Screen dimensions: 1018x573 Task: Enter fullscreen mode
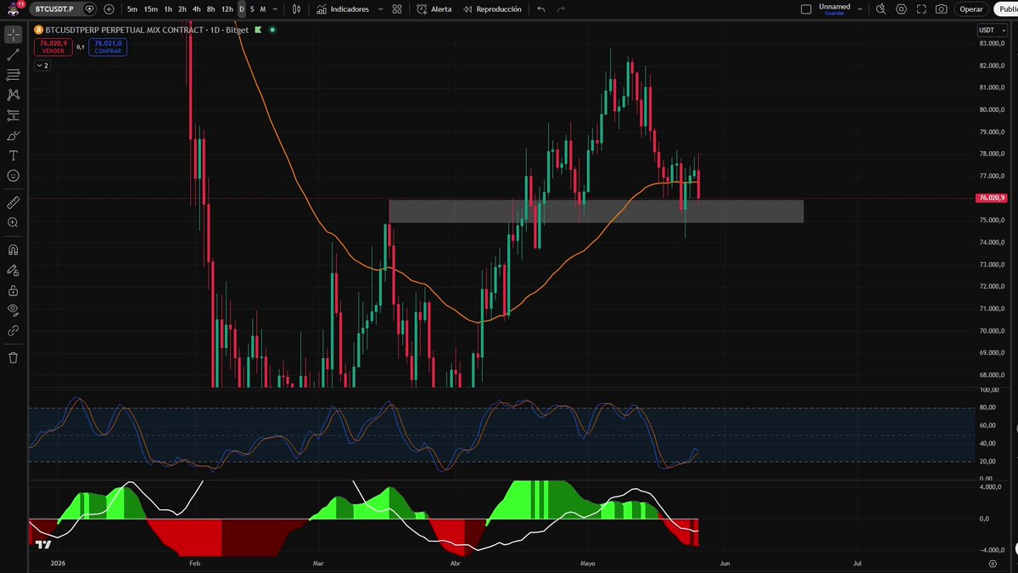point(921,9)
